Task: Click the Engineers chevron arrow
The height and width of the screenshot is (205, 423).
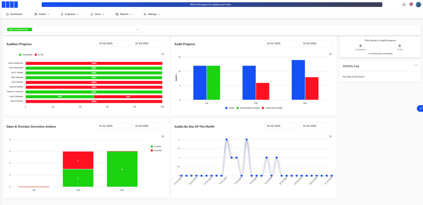Action: point(78,14)
